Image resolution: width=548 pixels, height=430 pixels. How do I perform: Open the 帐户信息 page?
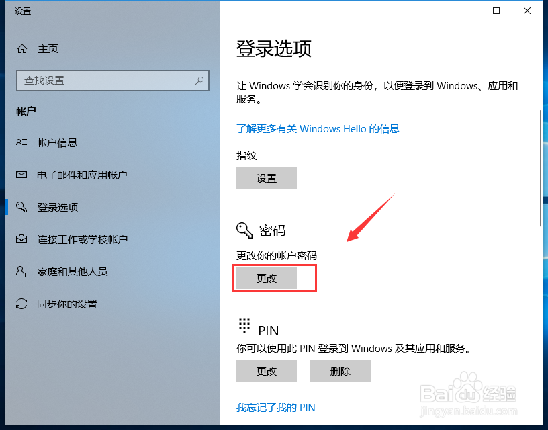tap(57, 142)
